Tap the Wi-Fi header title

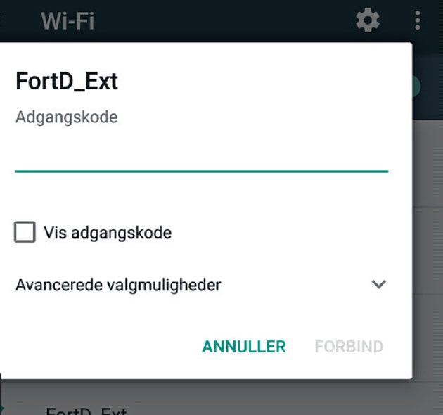(x=68, y=20)
